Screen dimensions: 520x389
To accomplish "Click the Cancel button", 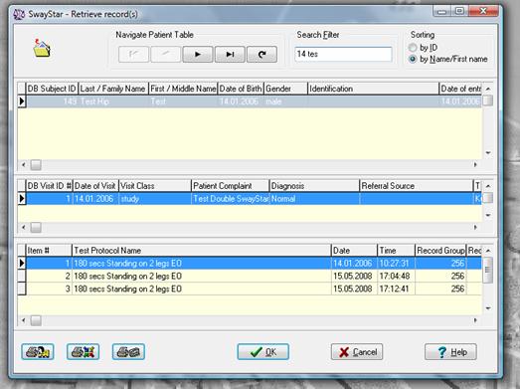I will 357,352.
